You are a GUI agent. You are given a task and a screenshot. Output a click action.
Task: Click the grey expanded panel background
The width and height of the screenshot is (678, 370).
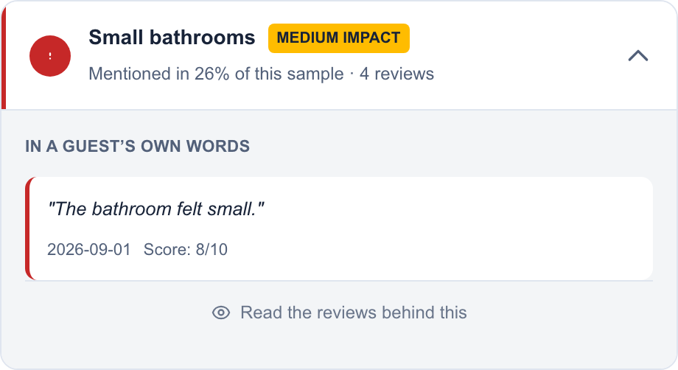click(x=339, y=346)
